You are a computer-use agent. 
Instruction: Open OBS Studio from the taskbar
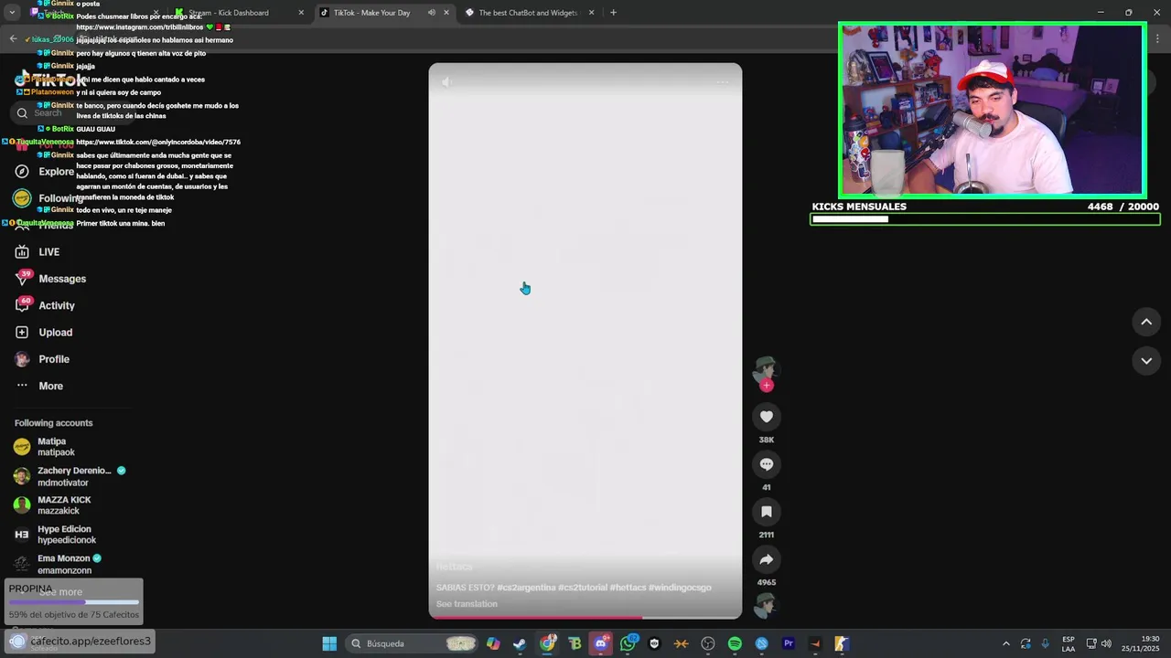point(708,643)
